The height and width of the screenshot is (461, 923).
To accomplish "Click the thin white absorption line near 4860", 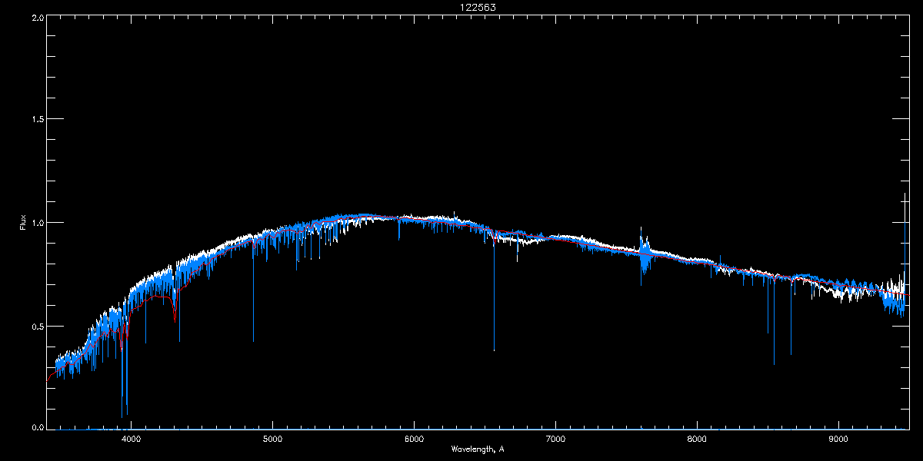I will (x=253, y=292).
